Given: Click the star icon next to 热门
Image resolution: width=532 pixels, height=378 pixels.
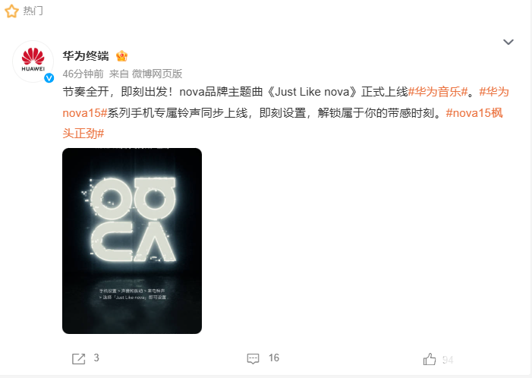Looking at the screenshot, I should pos(11,11).
